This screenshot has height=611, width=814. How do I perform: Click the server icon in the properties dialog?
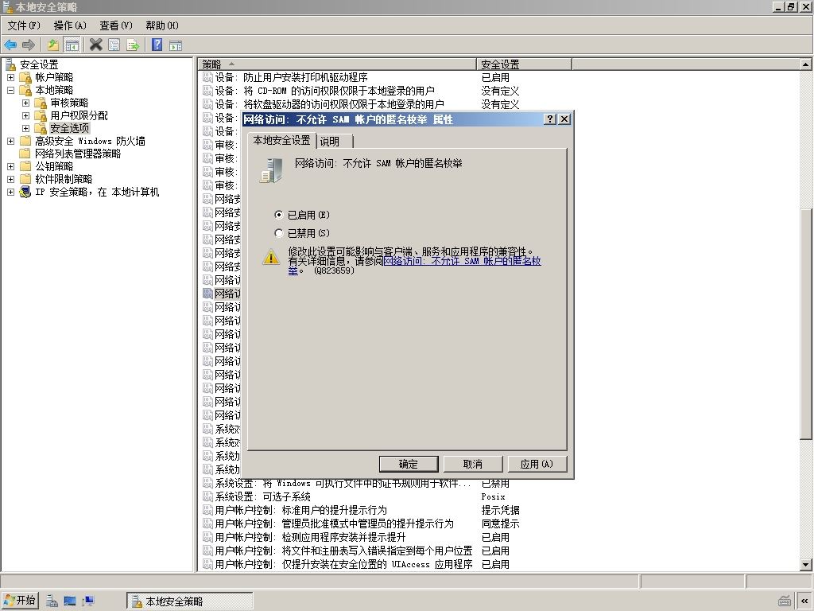pyautogui.click(x=271, y=171)
